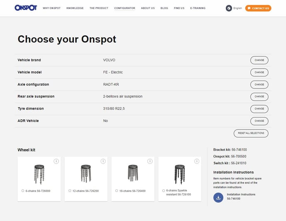Click the blue download instructions icon

(x=218, y=197)
